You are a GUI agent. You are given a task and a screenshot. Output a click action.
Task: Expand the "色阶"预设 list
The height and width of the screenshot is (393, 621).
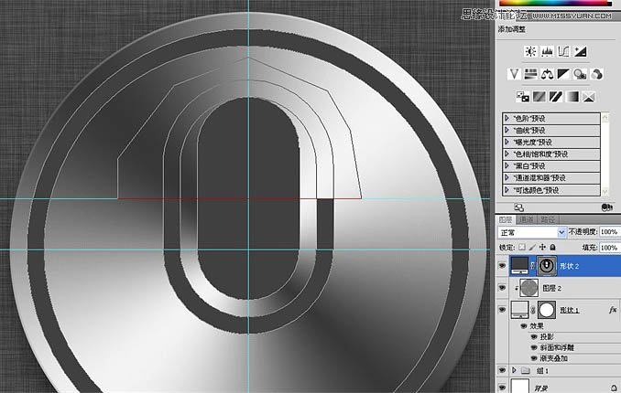(x=507, y=118)
